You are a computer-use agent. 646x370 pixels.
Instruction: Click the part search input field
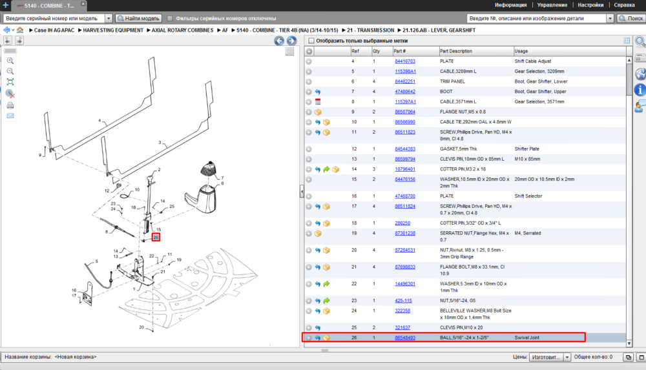click(536, 18)
